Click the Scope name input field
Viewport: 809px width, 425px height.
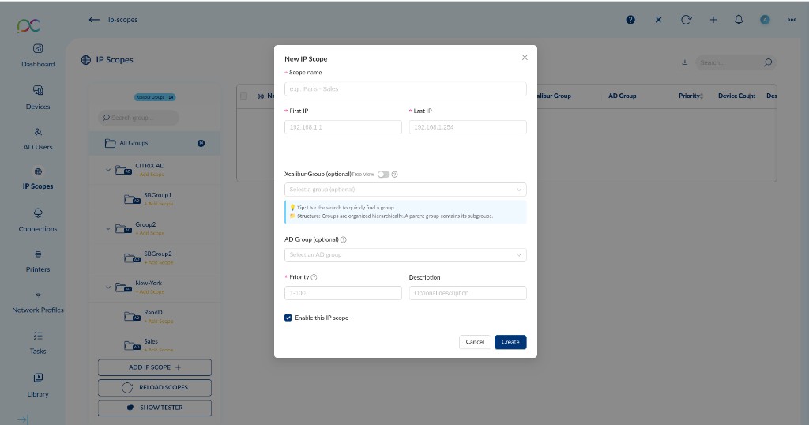[405, 89]
